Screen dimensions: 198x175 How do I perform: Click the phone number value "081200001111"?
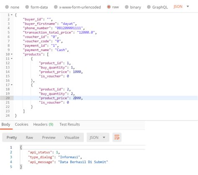click(x=69, y=28)
